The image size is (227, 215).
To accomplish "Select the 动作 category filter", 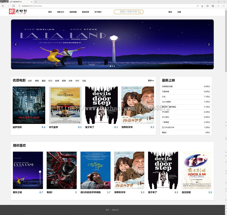I will pyautogui.click(x=77, y=81).
